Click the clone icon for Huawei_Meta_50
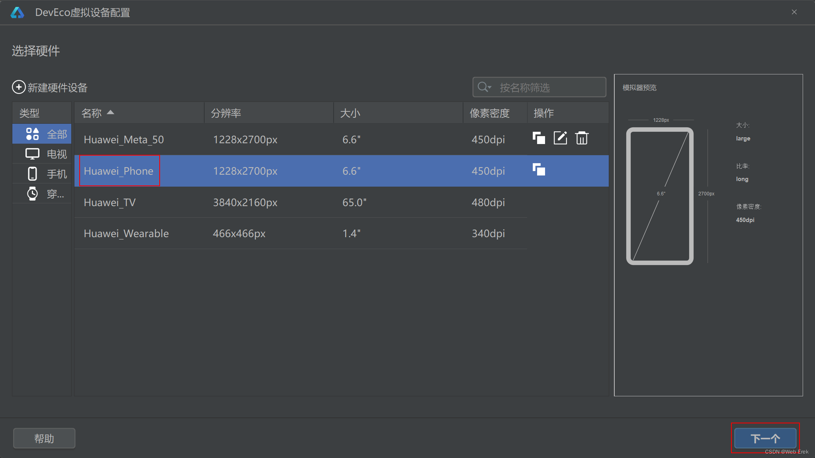This screenshot has width=815, height=458. point(539,138)
